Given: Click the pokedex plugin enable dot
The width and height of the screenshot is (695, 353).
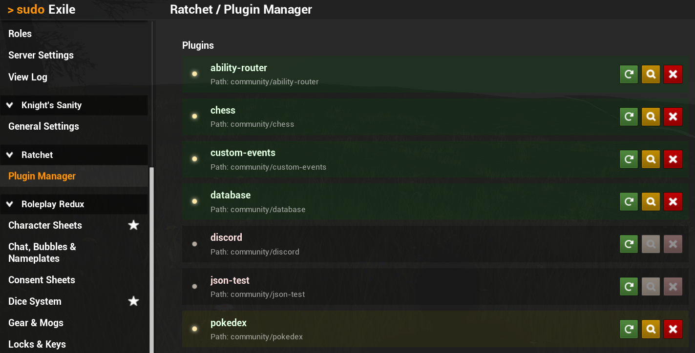Looking at the screenshot, I should pyautogui.click(x=194, y=329).
